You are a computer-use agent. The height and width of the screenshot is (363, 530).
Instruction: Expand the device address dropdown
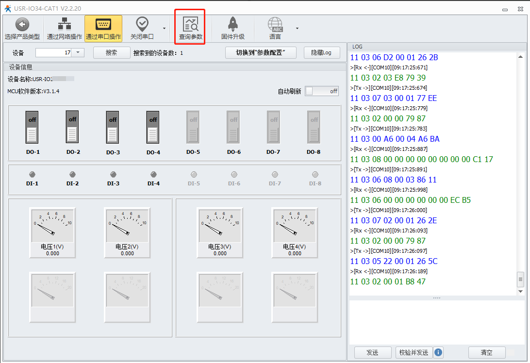(x=79, y=52)
